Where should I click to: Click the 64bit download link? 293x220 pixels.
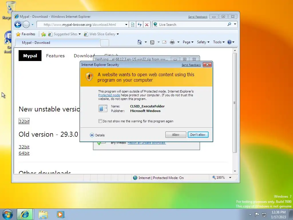coord(24,153)
